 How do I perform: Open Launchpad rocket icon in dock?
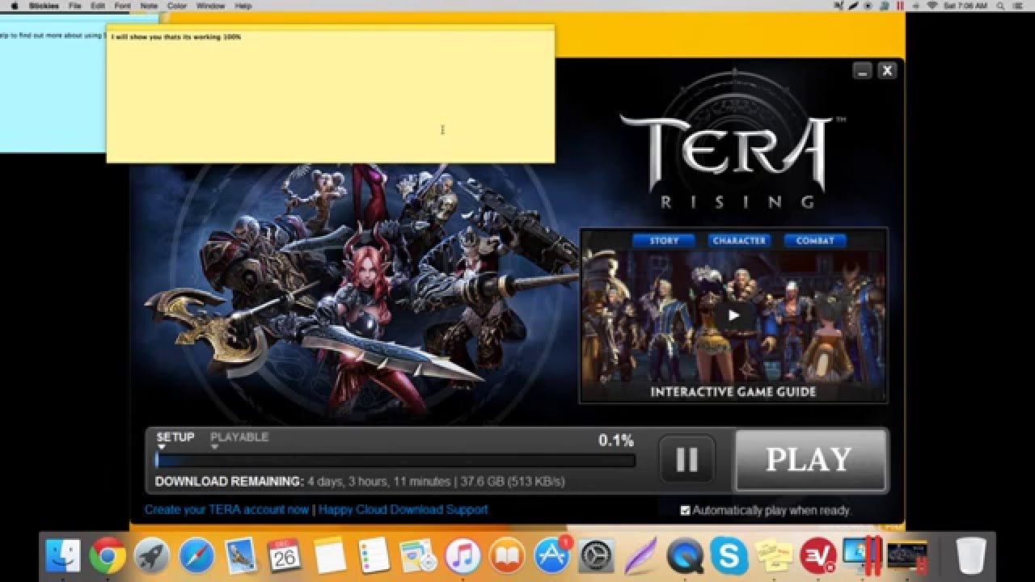152,555
